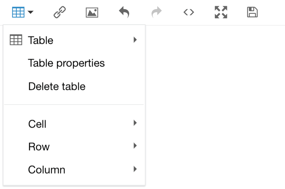Open source code view with angle brackets icon
The image size is (285, 189).
point(189,12)
